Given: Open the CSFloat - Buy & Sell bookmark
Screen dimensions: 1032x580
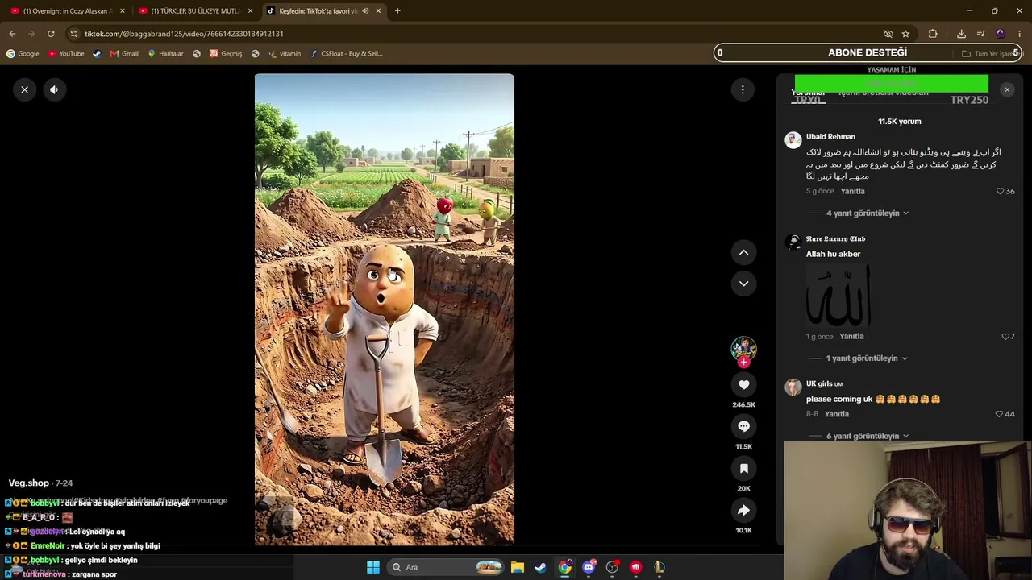Looking at the screenshot, I should [x=347, y=54].
